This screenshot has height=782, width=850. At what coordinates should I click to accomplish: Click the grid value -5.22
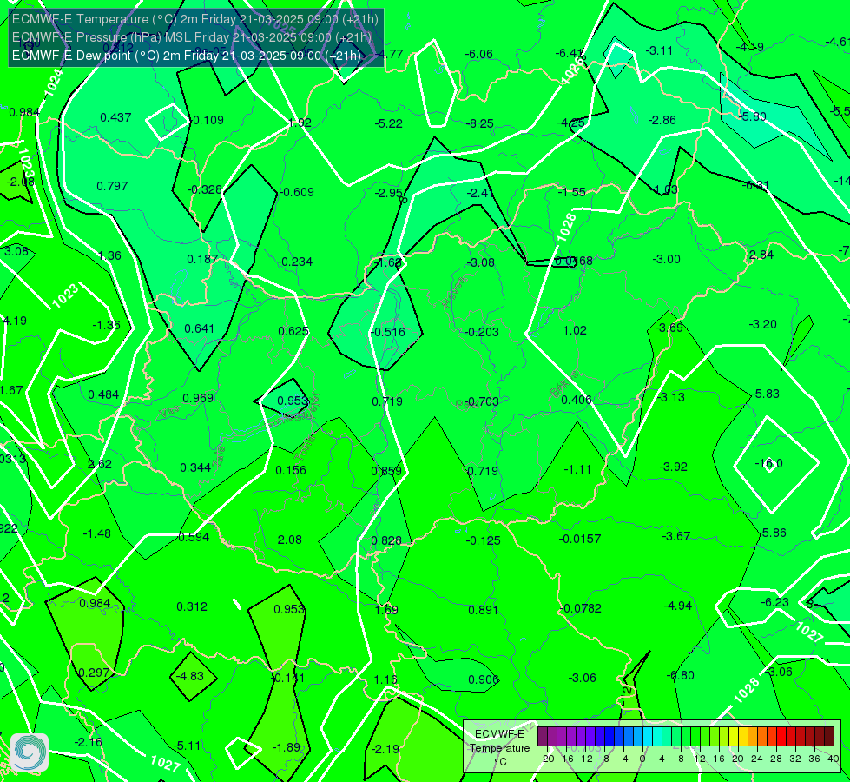pyautogui.click(x=389, y=123)
